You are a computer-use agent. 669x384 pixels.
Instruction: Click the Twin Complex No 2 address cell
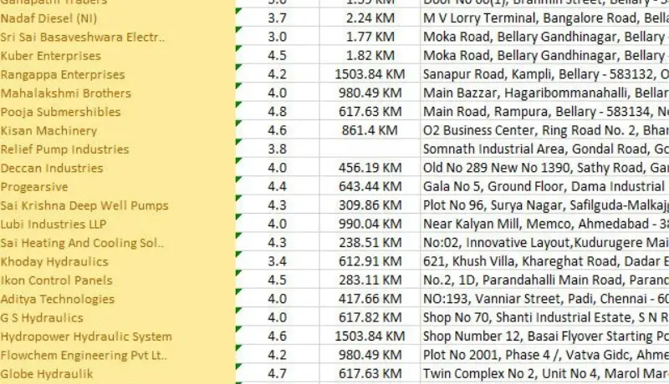tap(545, 374)
